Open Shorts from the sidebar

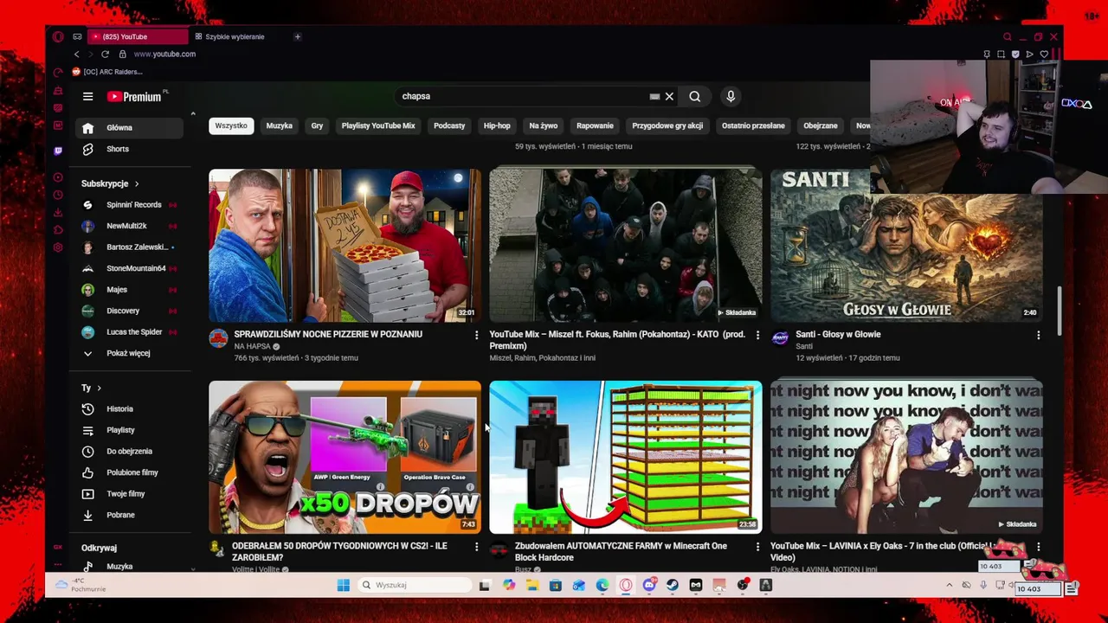[128, 149]
